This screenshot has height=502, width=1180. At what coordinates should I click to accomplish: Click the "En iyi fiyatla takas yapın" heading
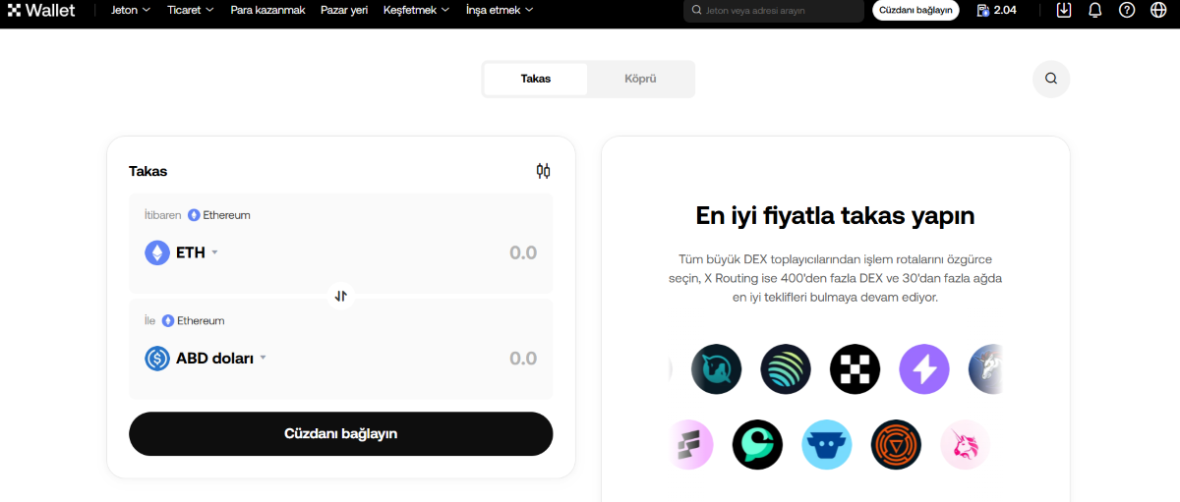(835, 215)
